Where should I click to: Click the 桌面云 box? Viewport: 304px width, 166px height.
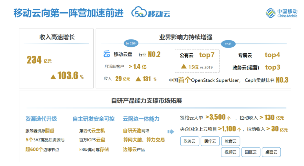(x=271, y=152)
